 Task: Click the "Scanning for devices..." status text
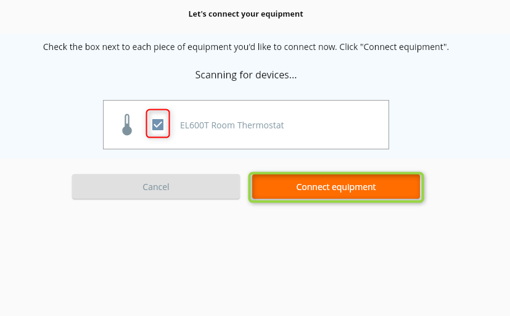coord(245,75)
